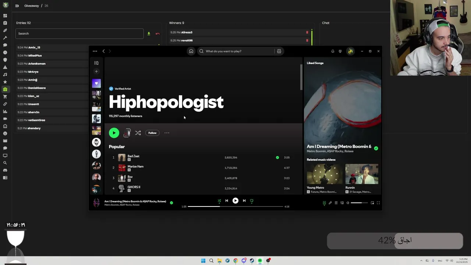Collapse Your Library icon in Spotify sidebar
This screenshot has width=471, height=265.
(x=96, y=63)
